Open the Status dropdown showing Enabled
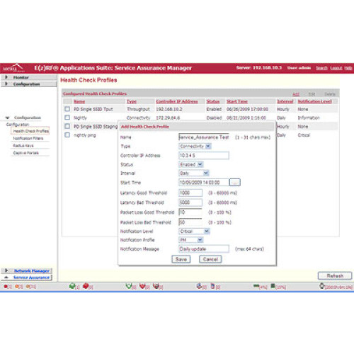Viewport: 354px width, 354px height. pyautogui.click(x=191, y=164)
